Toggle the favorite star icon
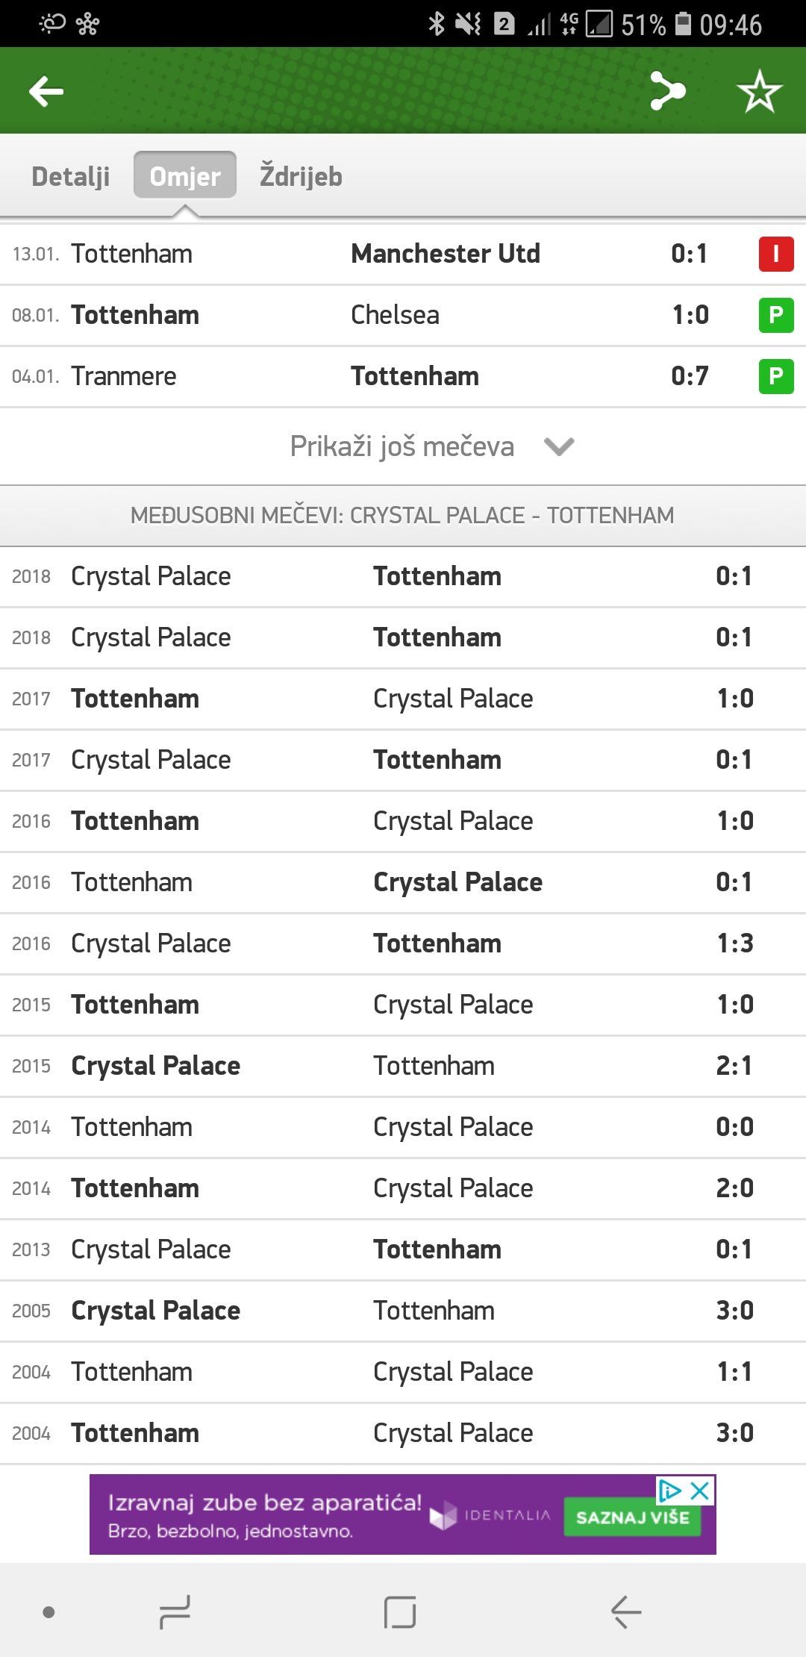The height and width of the screenshot is (1657, 806). click(x=759, y=91)
